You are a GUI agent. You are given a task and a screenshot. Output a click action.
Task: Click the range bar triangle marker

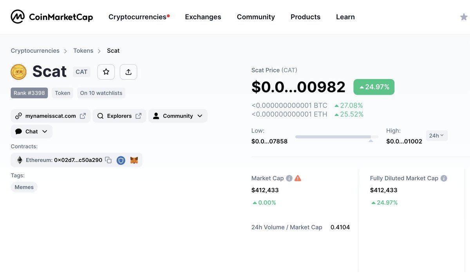point(371,140)
